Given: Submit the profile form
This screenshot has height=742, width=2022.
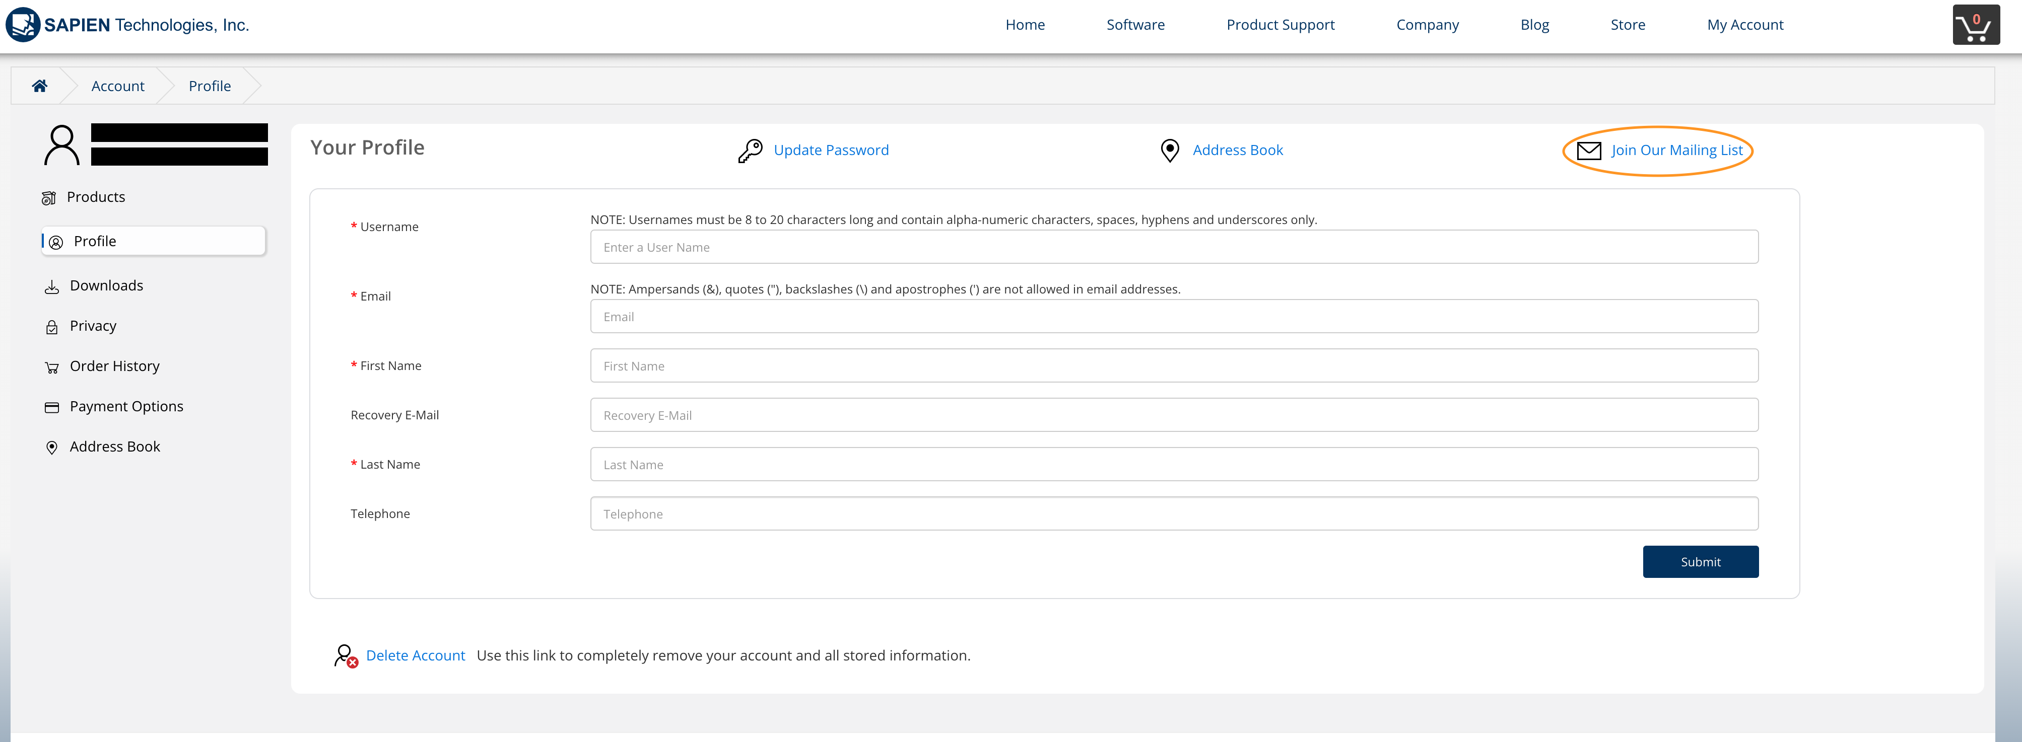Looking at the screenshot, I should pos(1700,562).
